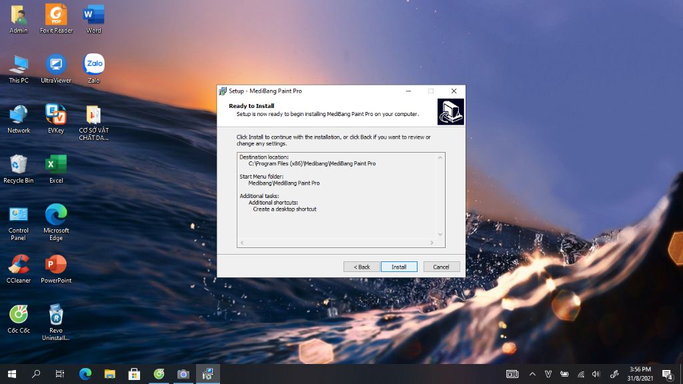Viewport: 683px width, 384px height.
Task: Open the clock showing 3:56 PM
Action: [640, 374]
